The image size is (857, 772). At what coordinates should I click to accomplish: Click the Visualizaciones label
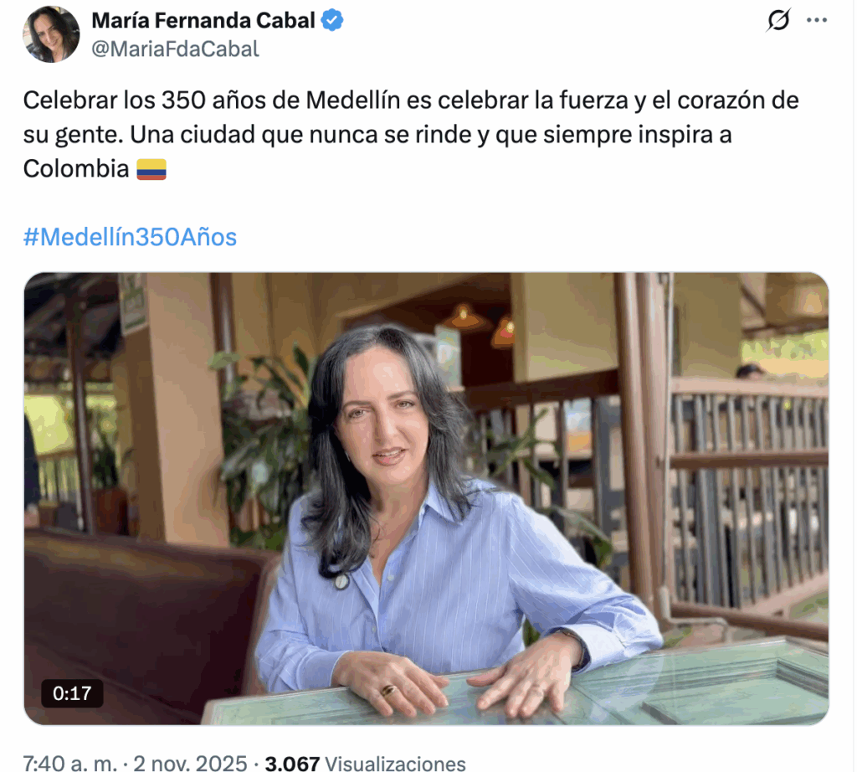pos(395,764)
